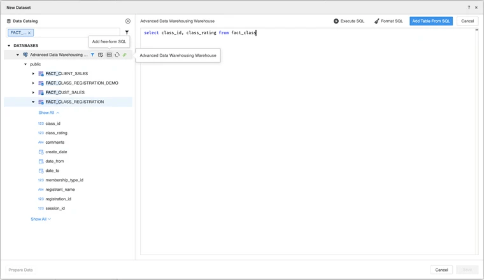
Task: Select the class_rating column
Action: click(56, 133)
